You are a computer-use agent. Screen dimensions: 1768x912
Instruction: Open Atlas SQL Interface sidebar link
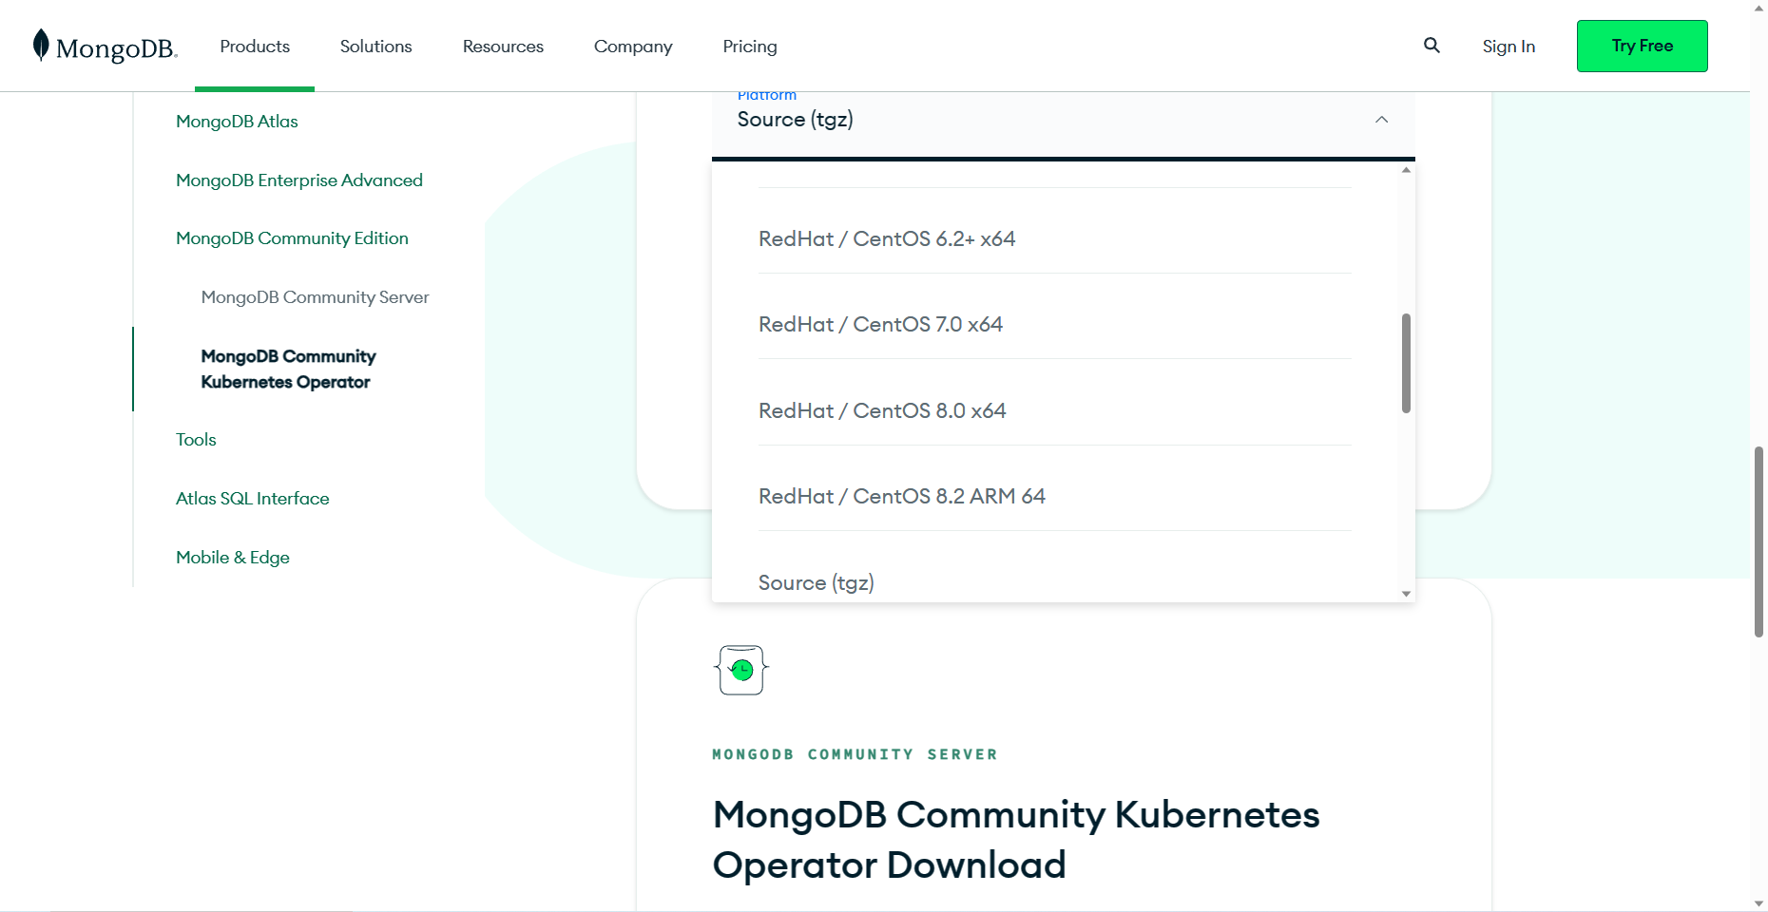[252, 499]
